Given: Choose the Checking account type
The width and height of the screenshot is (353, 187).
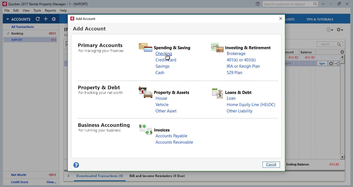Looking at the screenshot, I should [x=164, y=54].
